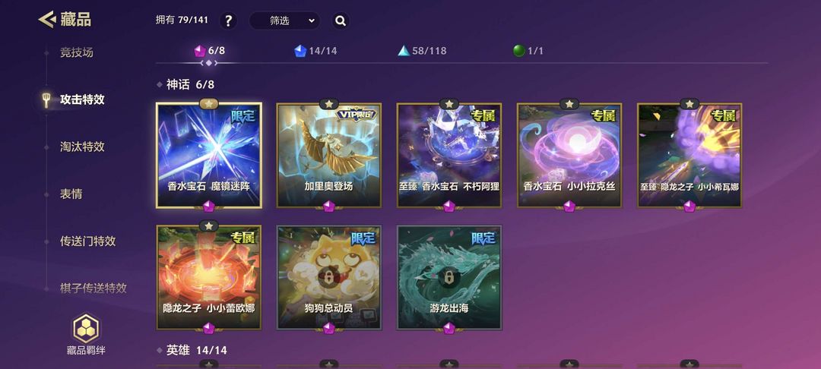Open the 传送门特效 category

click(87, 241)
